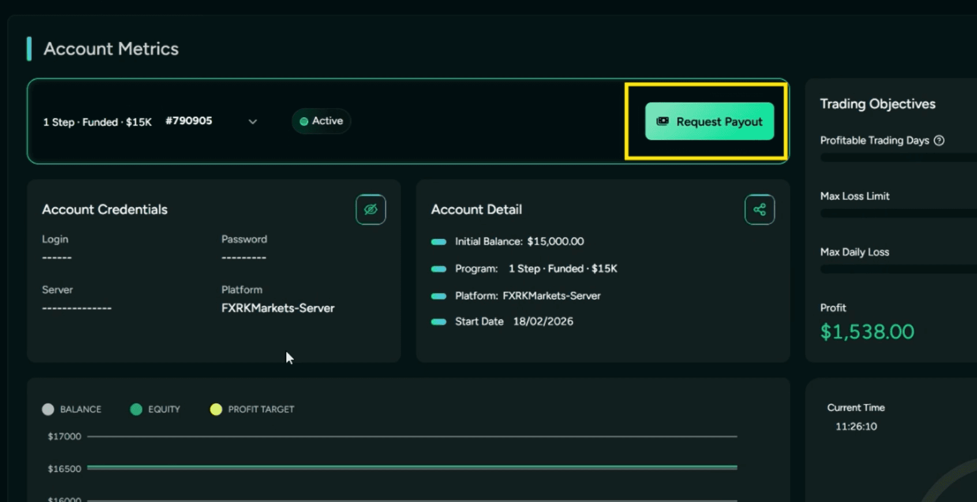Click the Current Time 11:26:10 value
Screen dimensions: 977x502
tap(856, 426)
